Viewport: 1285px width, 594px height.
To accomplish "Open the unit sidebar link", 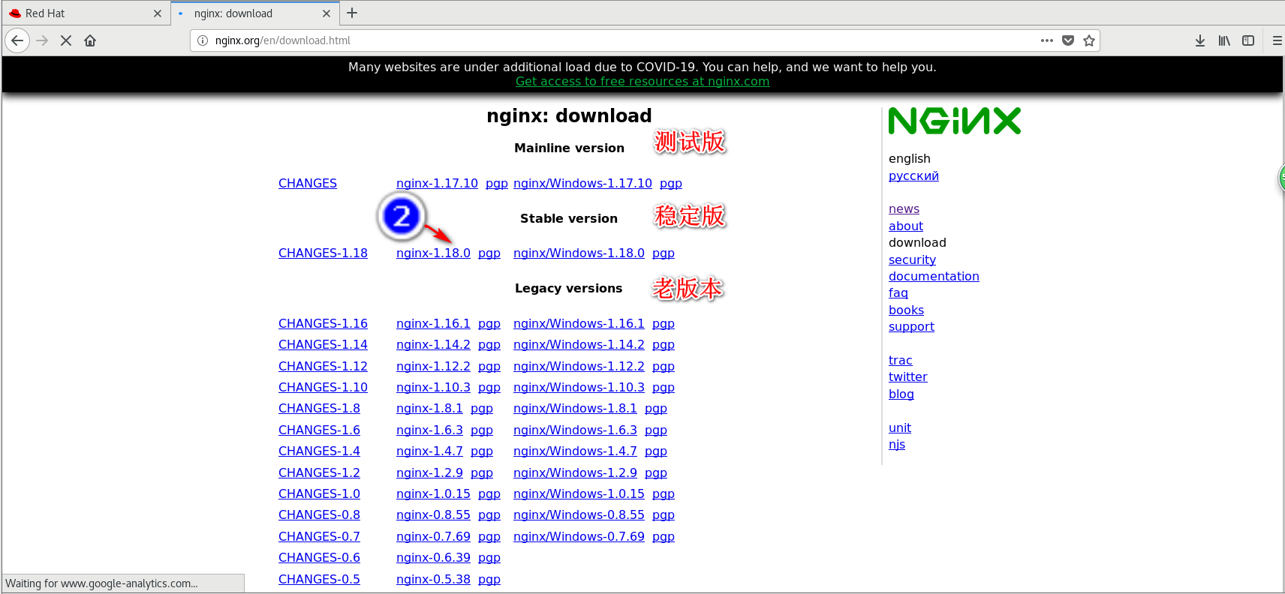I will coord(900,427).
